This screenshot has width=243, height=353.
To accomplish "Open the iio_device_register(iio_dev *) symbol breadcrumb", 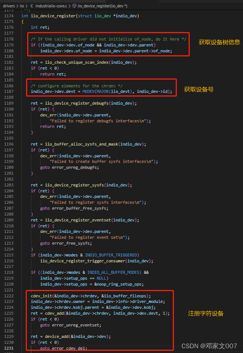I will (x=103, y=6).
